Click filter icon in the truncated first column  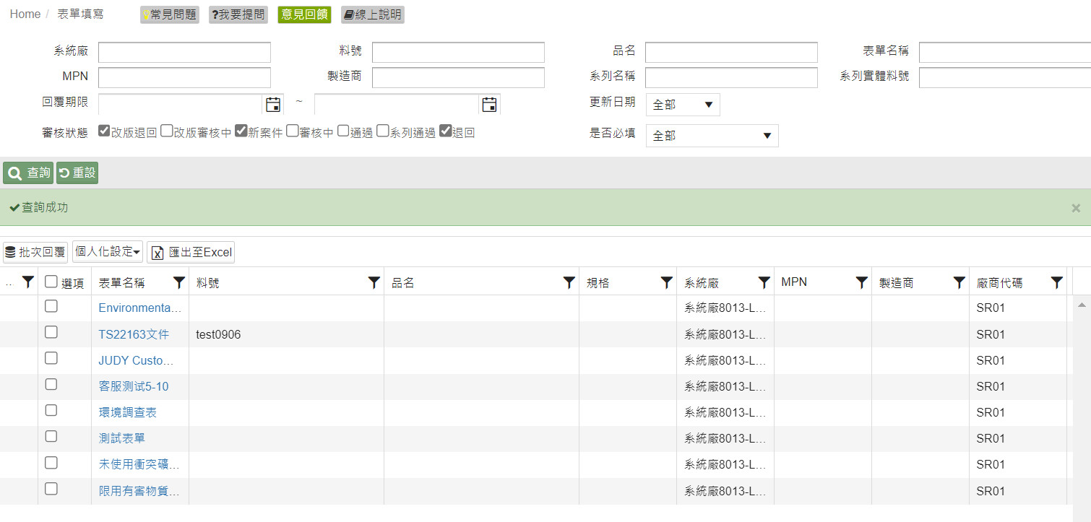[x=27, y=282]
